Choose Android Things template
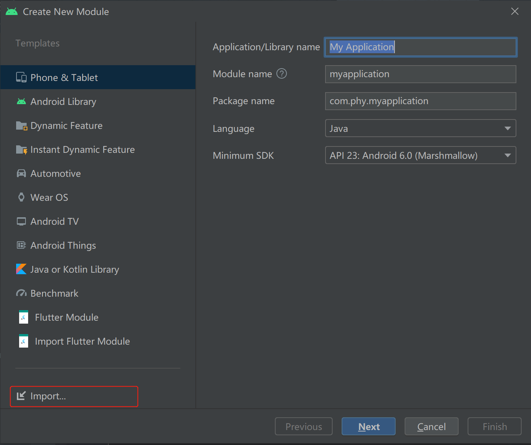This screenshot has height=445, width=531. (98, 245)
